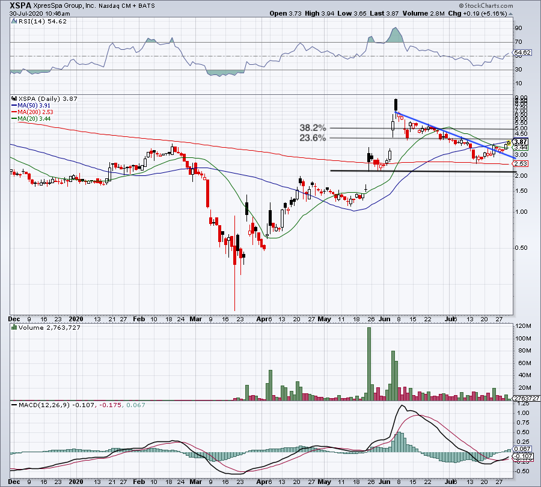Image resolution: width=541 pixels, height=487 pixels.
Task: Click the XSPA ticker symbol in header
Action: tap(20, 5)
